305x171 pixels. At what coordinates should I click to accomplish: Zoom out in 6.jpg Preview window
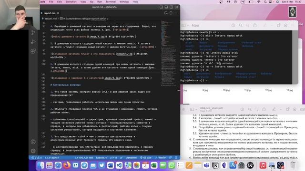coord(241,25)
